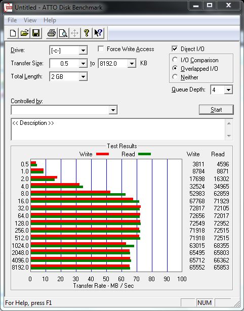Viewport: 244px width, 311px height.
Task: Click the NUM status bar indicator
Action: (x=205, y=303)
